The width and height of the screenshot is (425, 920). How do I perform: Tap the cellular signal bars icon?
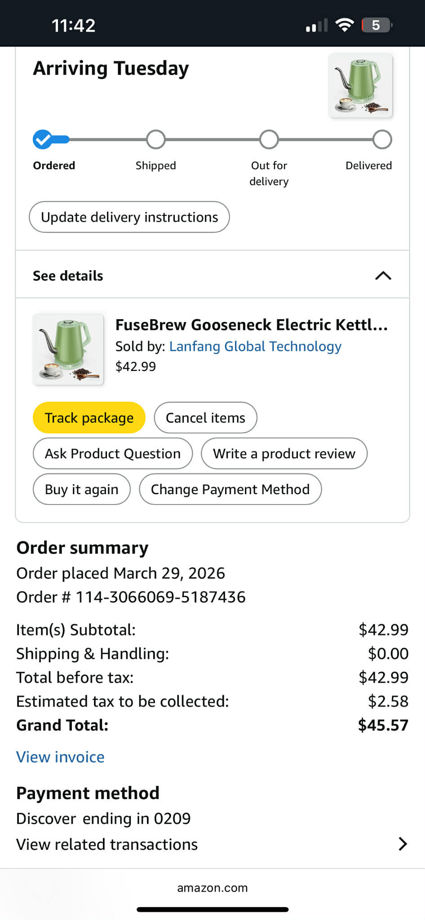point(317,25)
